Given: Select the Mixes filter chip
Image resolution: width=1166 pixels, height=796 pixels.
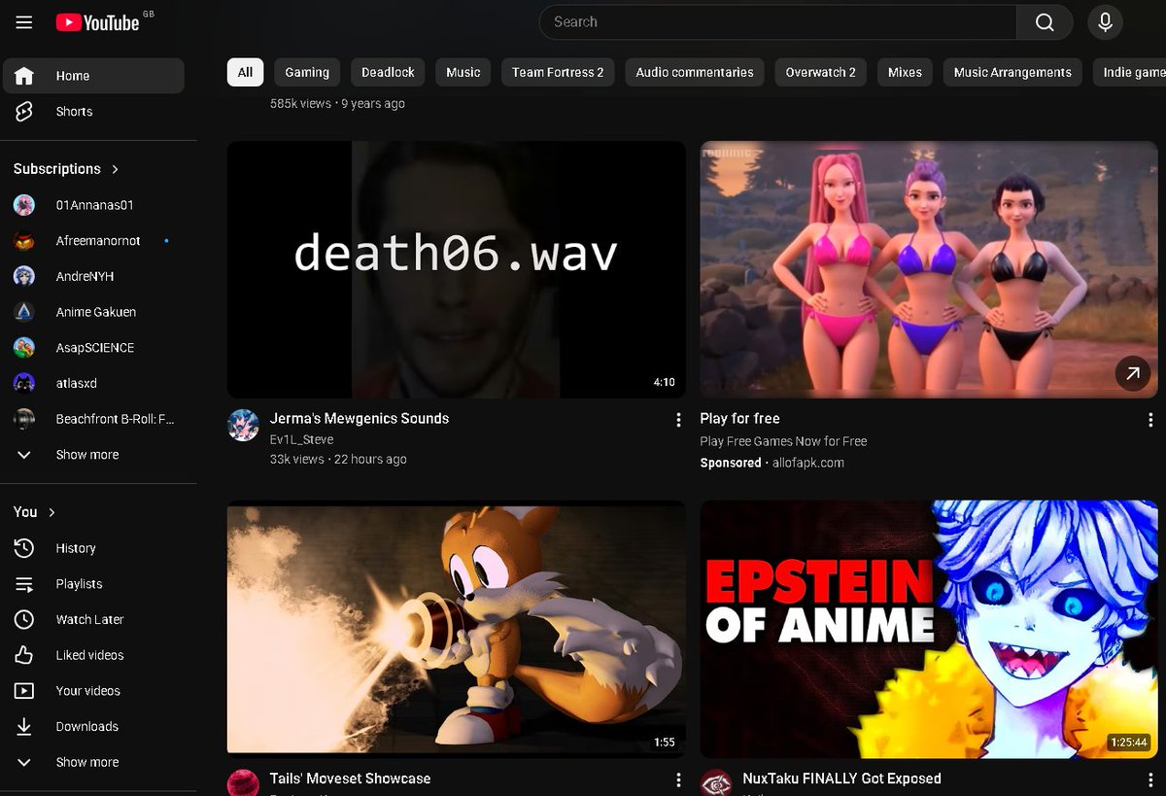Looking at the screenshot, I should pyautogui.click(x=905, y=72).
